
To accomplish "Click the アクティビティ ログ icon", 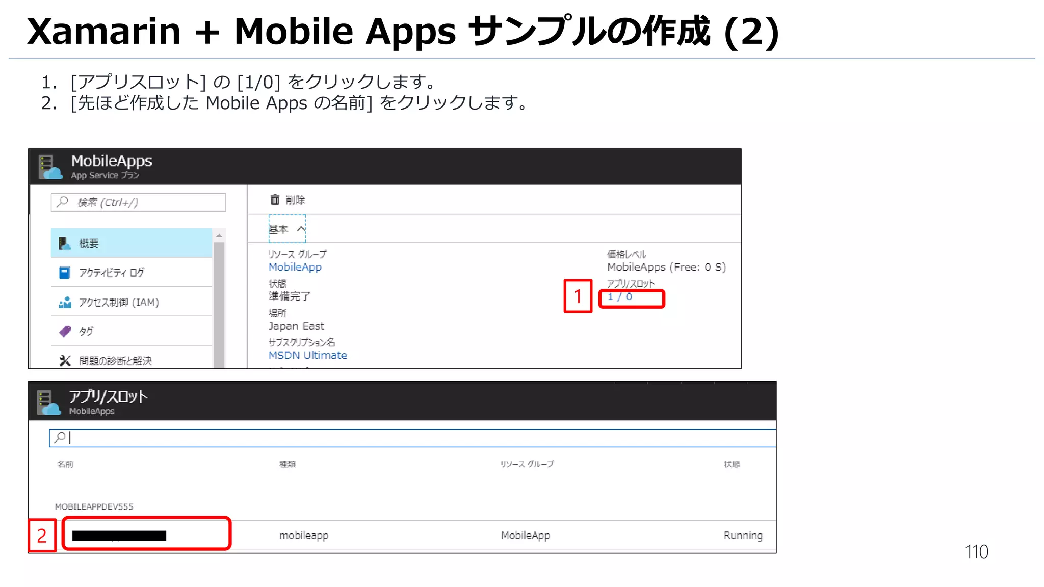I will click(65, 273).
